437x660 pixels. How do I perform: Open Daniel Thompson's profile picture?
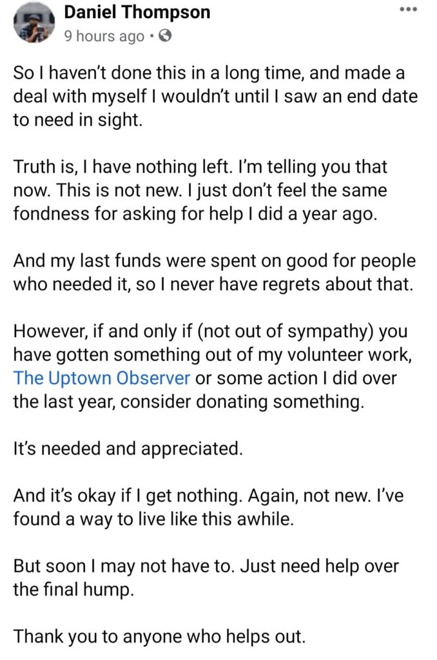[34, 23]
